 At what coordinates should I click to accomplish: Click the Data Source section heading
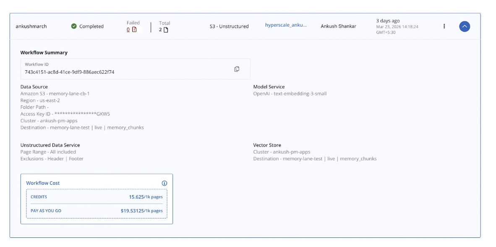click(34, 87)
